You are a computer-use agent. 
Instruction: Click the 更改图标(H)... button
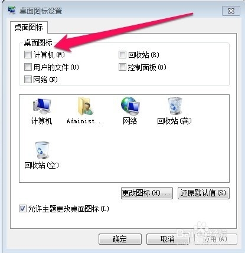tap(147, 193)
